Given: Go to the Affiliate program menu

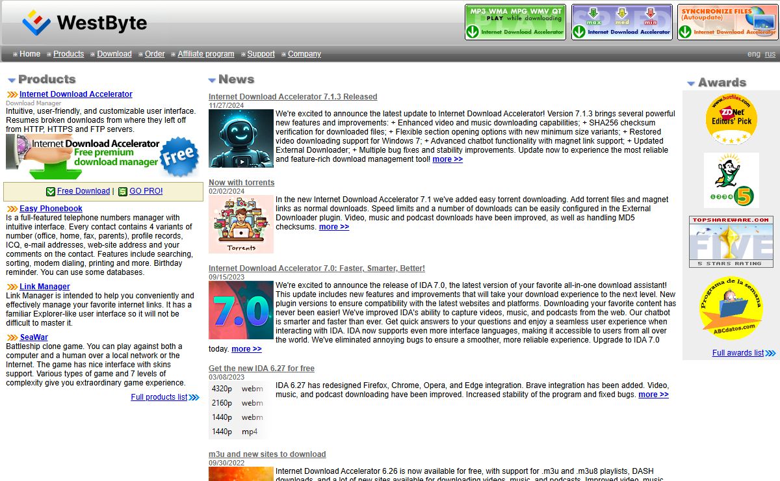Looking at the screenshot, I should point(205,54).
